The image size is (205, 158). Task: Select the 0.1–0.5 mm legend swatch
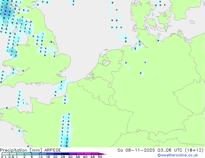pyautogui.click(x=5, y=154)
